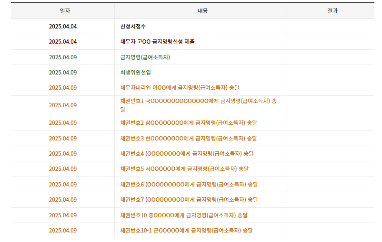This screenshot has width=382, height=242.
Task: Click the date in 채권번호6 row
Action: click(x=63, y=185)
